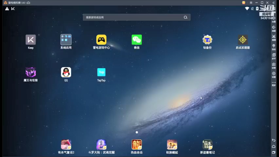
Task: Click the volume down speaker icon
Action: pos(274,28)
